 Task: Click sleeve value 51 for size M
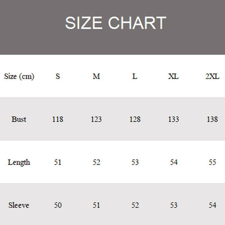point(96,205)
